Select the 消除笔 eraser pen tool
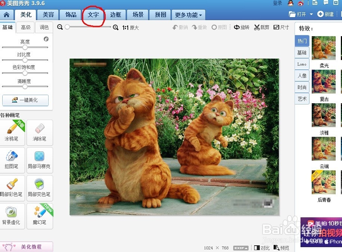The image size is (342, 252). click(x=40, y=133)
